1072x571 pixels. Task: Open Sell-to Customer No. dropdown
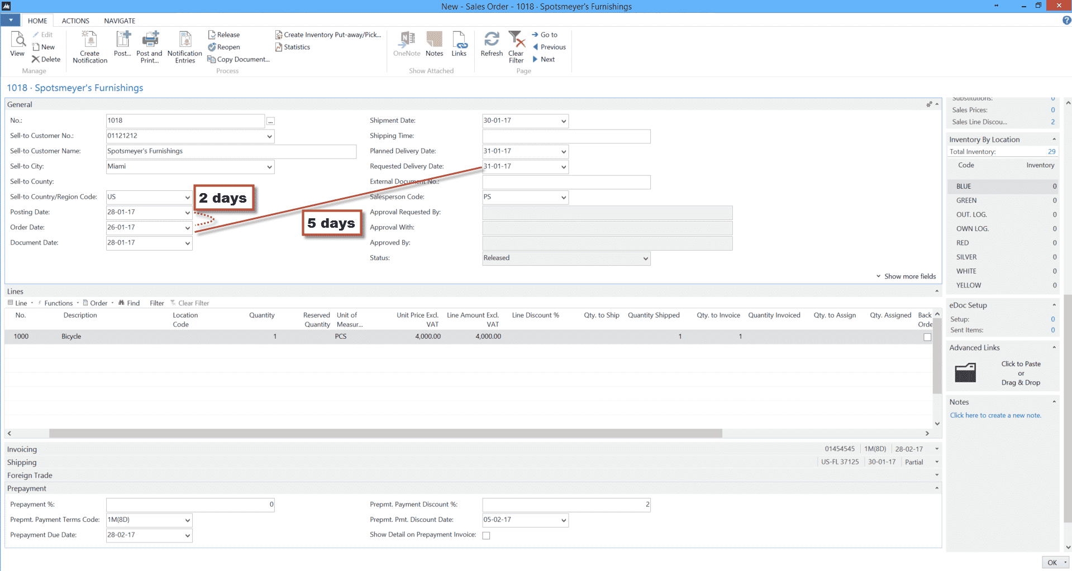[269, 136]
